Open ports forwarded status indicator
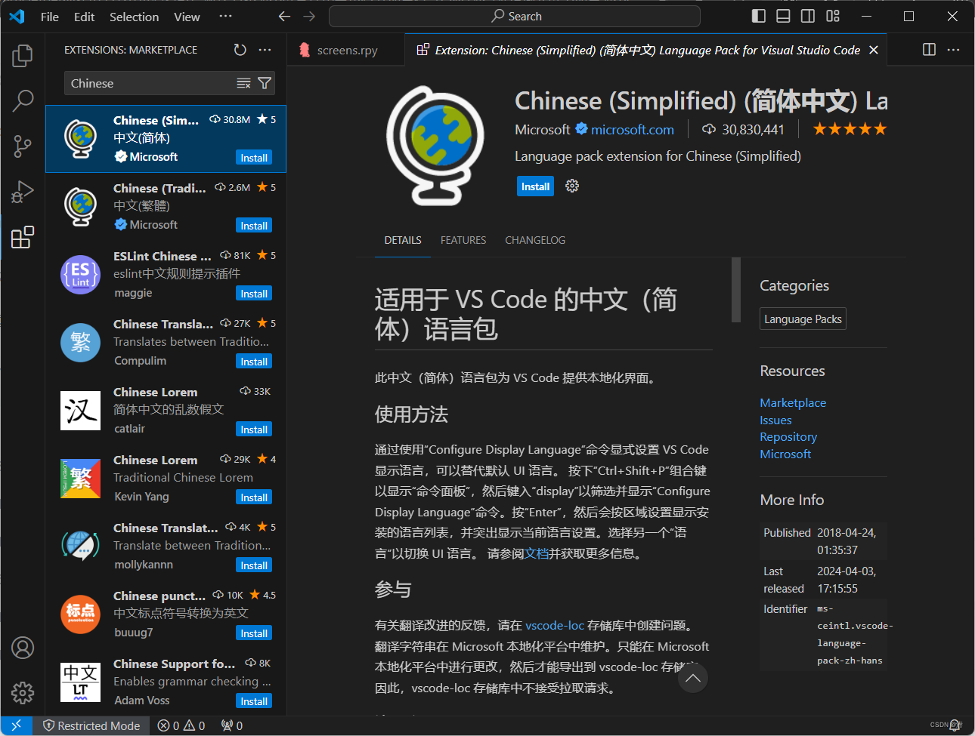This screenshot has height=736, width=975. click(232, 725)
